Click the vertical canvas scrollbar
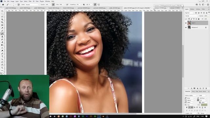210x118 pixels. tap(183, 61)
